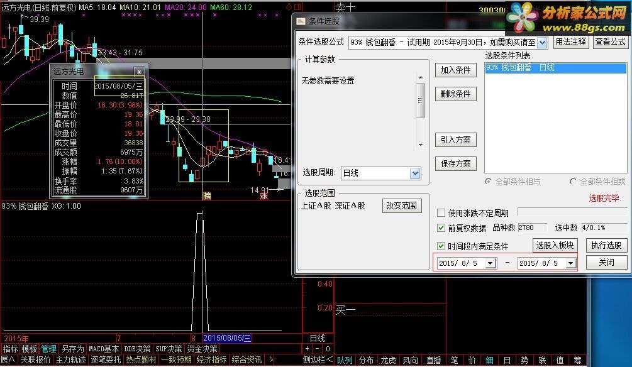This screenshot has width=632, height=367.
Task: Select the 筹 chip distribution button
Action: (577, 360)
